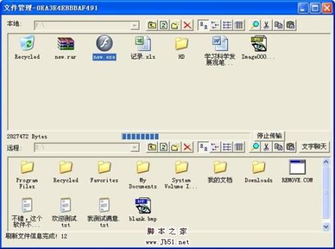335x249 pixels.
Task: Switch remote pane to list view
Action: pos(227,147)
